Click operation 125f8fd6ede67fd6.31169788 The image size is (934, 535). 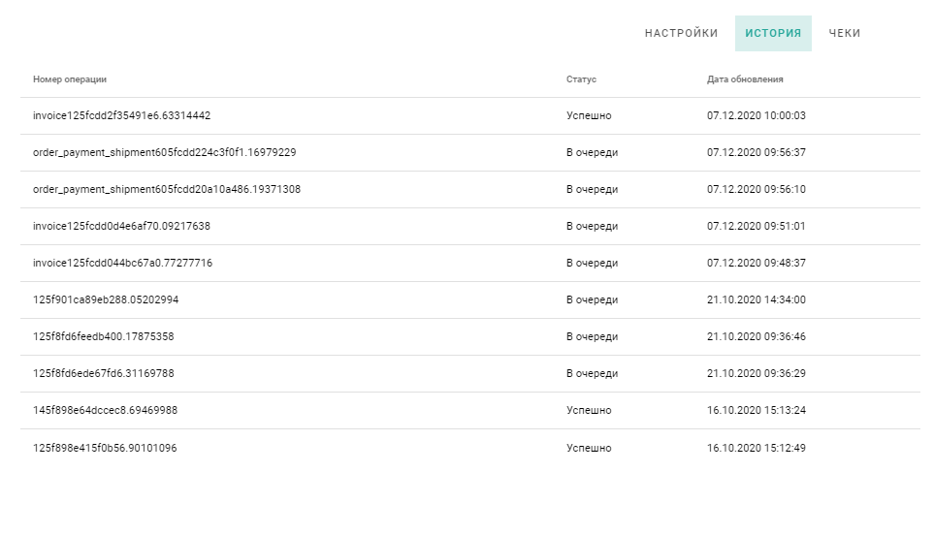click(103, 374)
